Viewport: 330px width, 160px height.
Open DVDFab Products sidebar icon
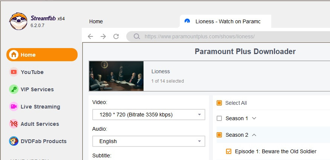click(x=14, y=141)
